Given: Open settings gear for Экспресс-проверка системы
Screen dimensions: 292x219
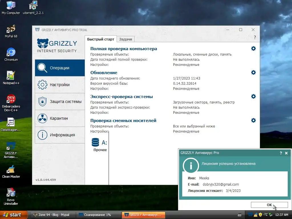Looking at the screenshot, I should 253,96.
